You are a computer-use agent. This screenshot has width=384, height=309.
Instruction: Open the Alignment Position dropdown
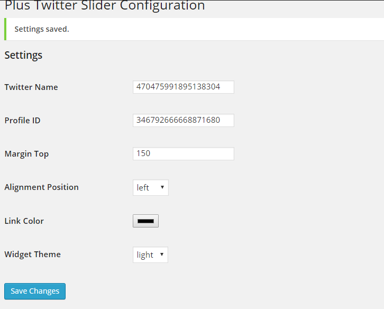point(151,187)
